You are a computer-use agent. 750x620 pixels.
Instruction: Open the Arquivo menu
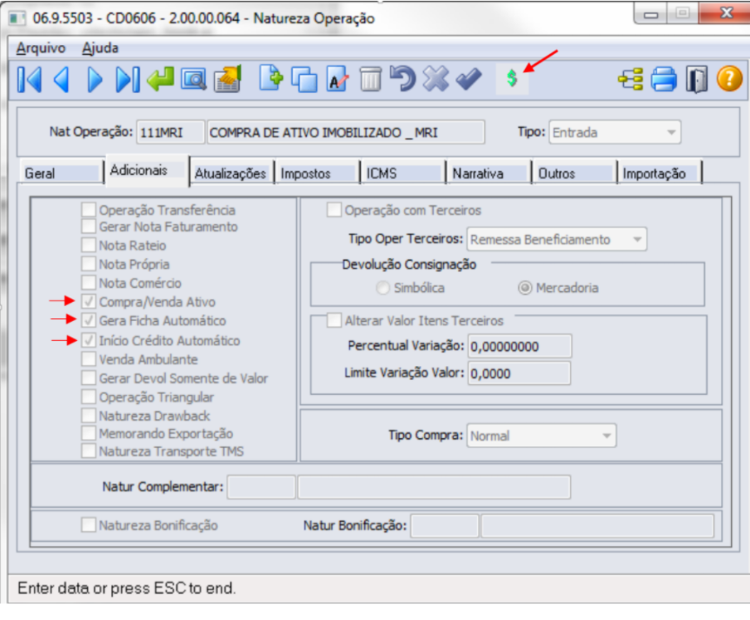point(41,48)
